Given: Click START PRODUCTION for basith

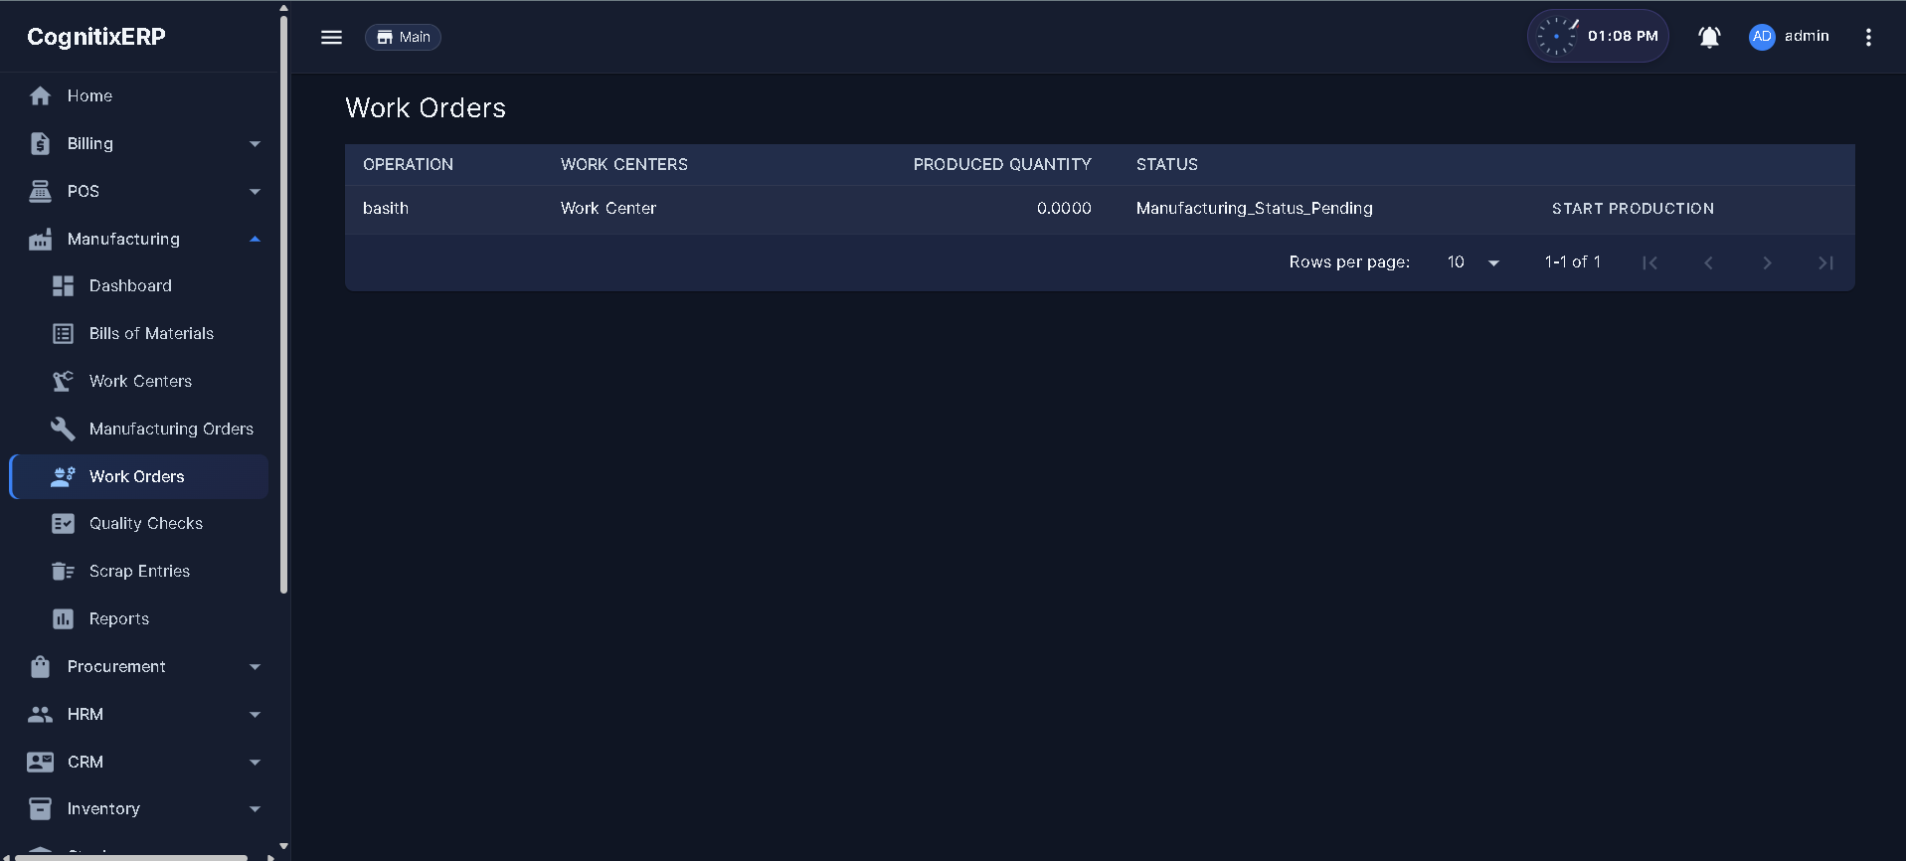Looking at the screenshot, I should click(x=1633, y=209).
